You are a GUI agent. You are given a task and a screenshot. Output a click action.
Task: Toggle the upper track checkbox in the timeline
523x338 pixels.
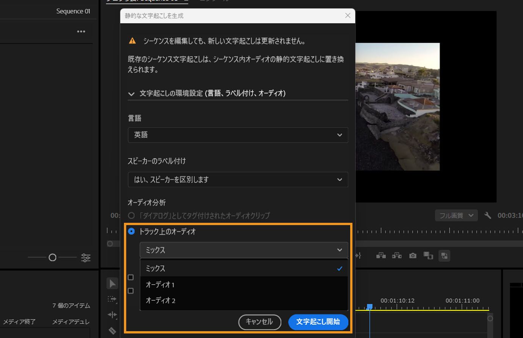tap(131, 277)
